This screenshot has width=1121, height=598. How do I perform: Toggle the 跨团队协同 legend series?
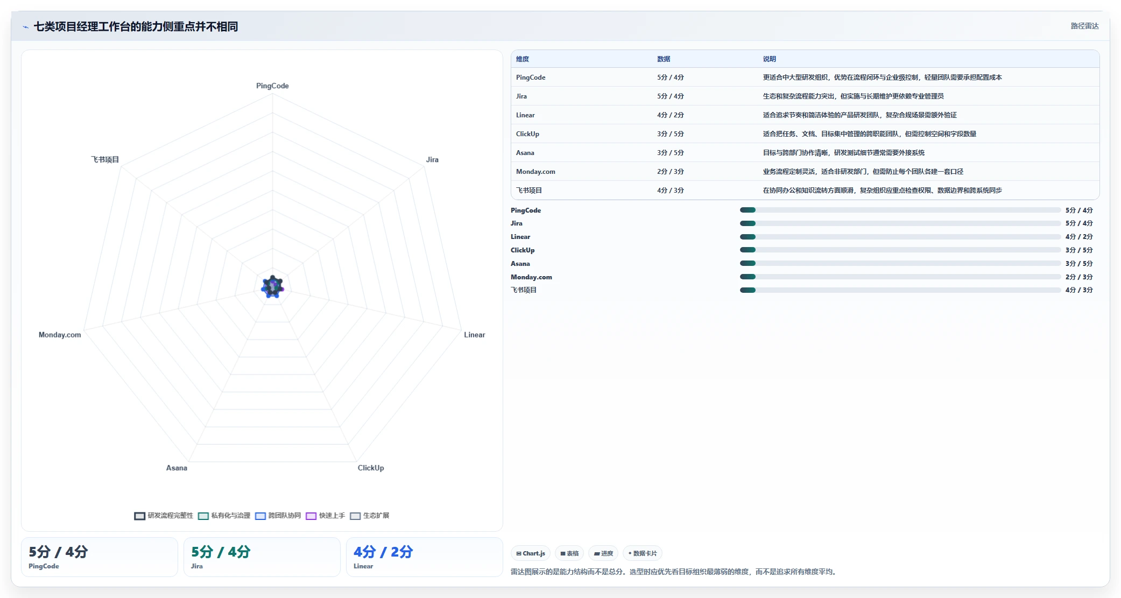coord(278,516)
